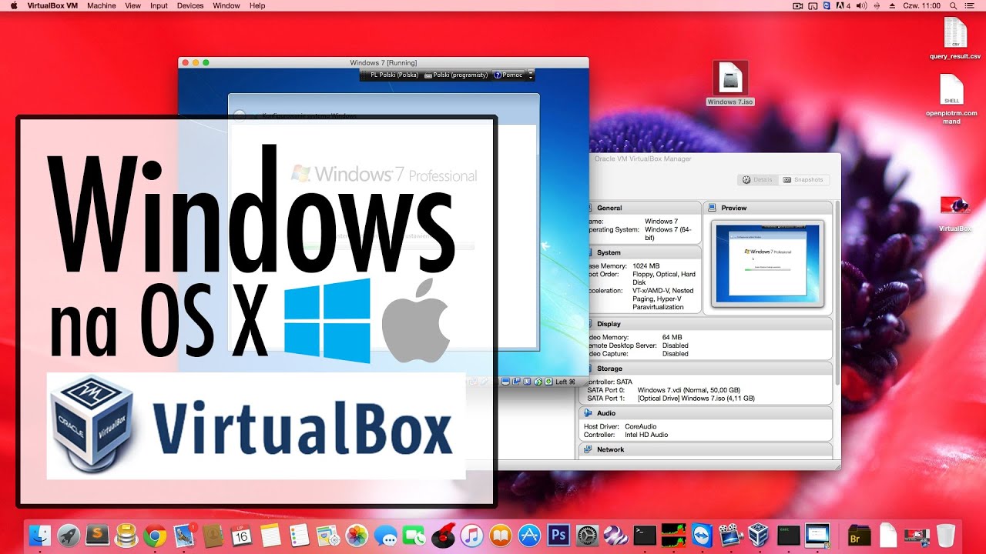
Task: Switch to Snapshots view in VirtualBox Manager
Action: (x=803, y=179)
